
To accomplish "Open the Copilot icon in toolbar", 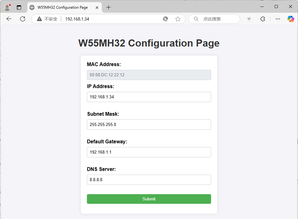I will (291, 19).
